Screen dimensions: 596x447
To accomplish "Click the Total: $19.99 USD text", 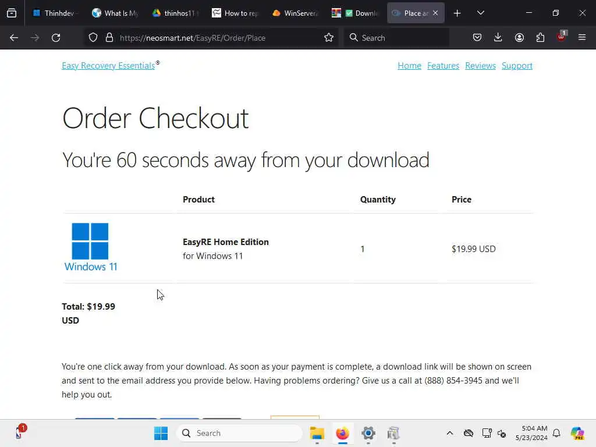I will 88,313.
